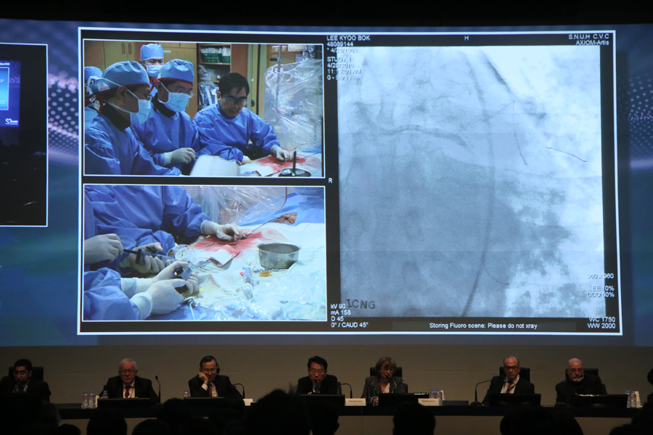Click the EE 10% value
The width and height of the screenshot is (653, 435).
pos(603,288)
